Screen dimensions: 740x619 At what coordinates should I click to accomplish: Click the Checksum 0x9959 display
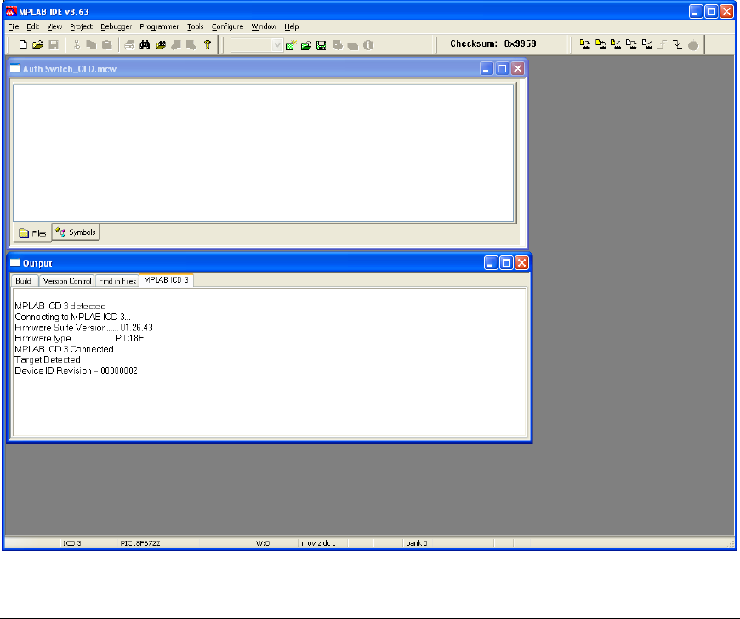pyautogui.click(x=492, y=44)
